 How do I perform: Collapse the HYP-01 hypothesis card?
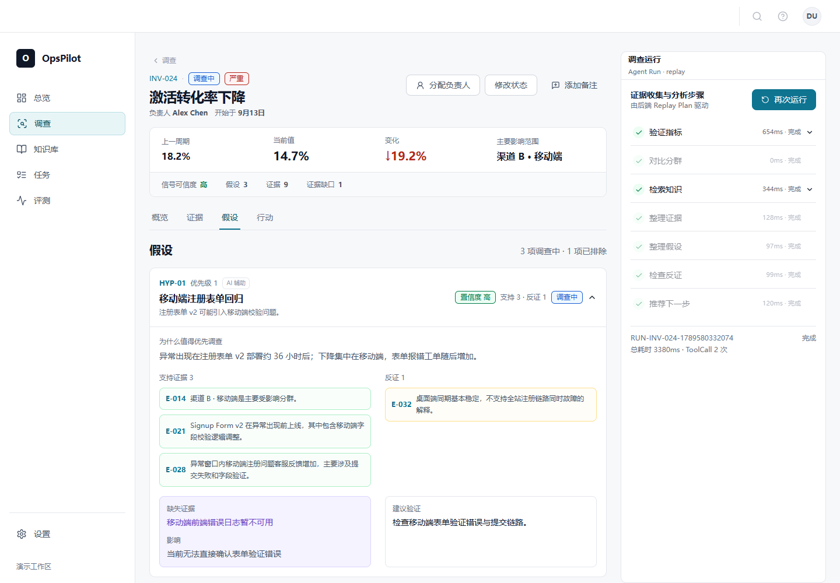click(592, 297)
